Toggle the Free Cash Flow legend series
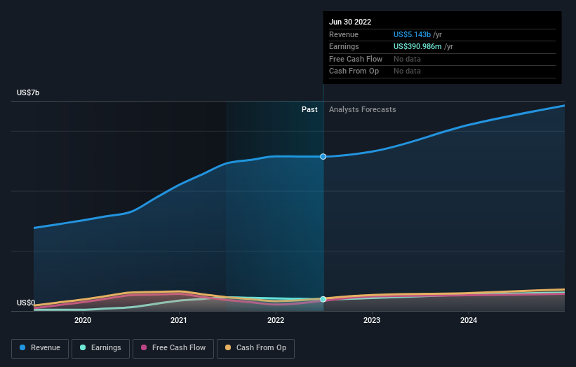 pos(173,348)
